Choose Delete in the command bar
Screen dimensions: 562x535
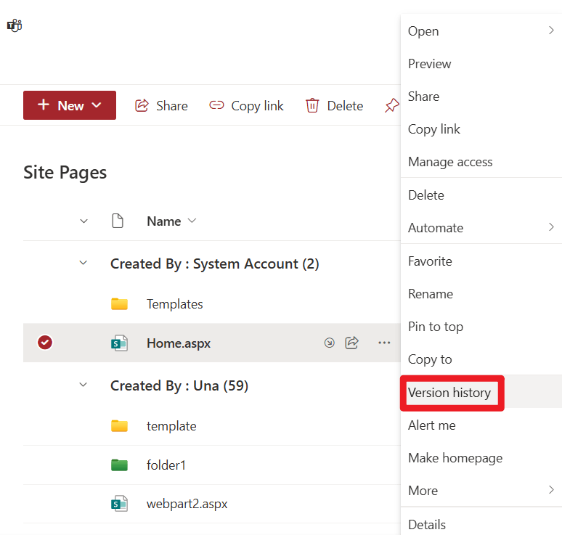345,106
